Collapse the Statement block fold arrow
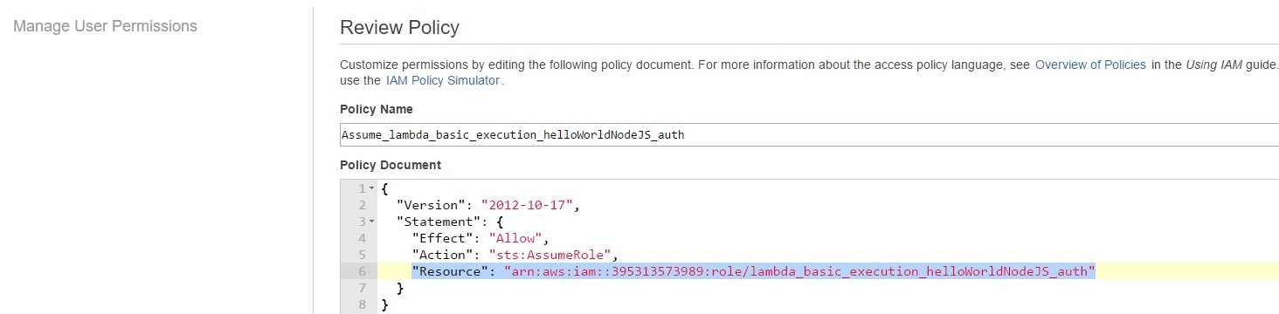The height and width of the screenshot is (314, 1279). point(372,222)
